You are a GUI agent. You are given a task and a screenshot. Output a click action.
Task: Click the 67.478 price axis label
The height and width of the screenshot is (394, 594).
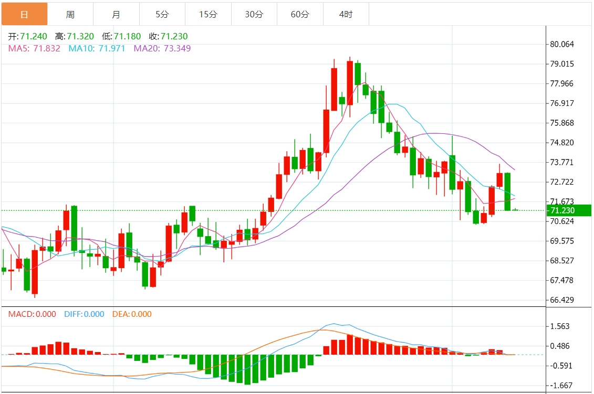pyautogui.click(x=562, y=281)
